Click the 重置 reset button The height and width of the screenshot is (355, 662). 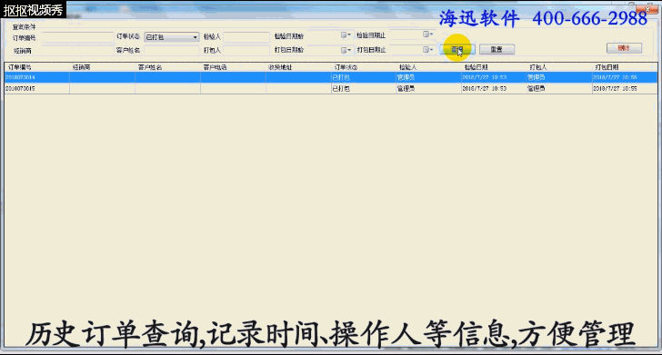pyautogui.click(x=496, y=49)
